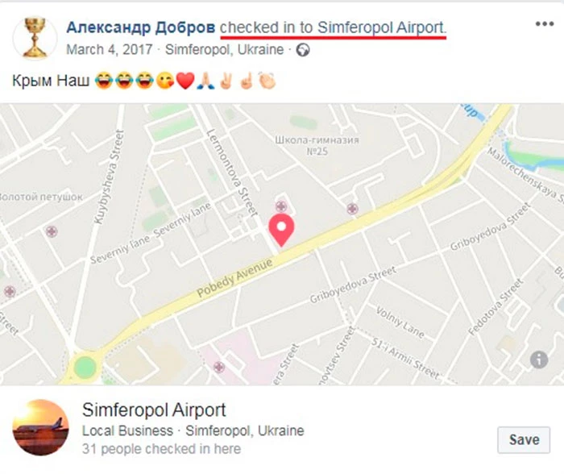Open the post options three-dots menu
Viewport: 564px width, 474px height.
tap(544, 24)
